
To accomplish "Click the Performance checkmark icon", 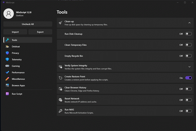I will tap(7, 72).
